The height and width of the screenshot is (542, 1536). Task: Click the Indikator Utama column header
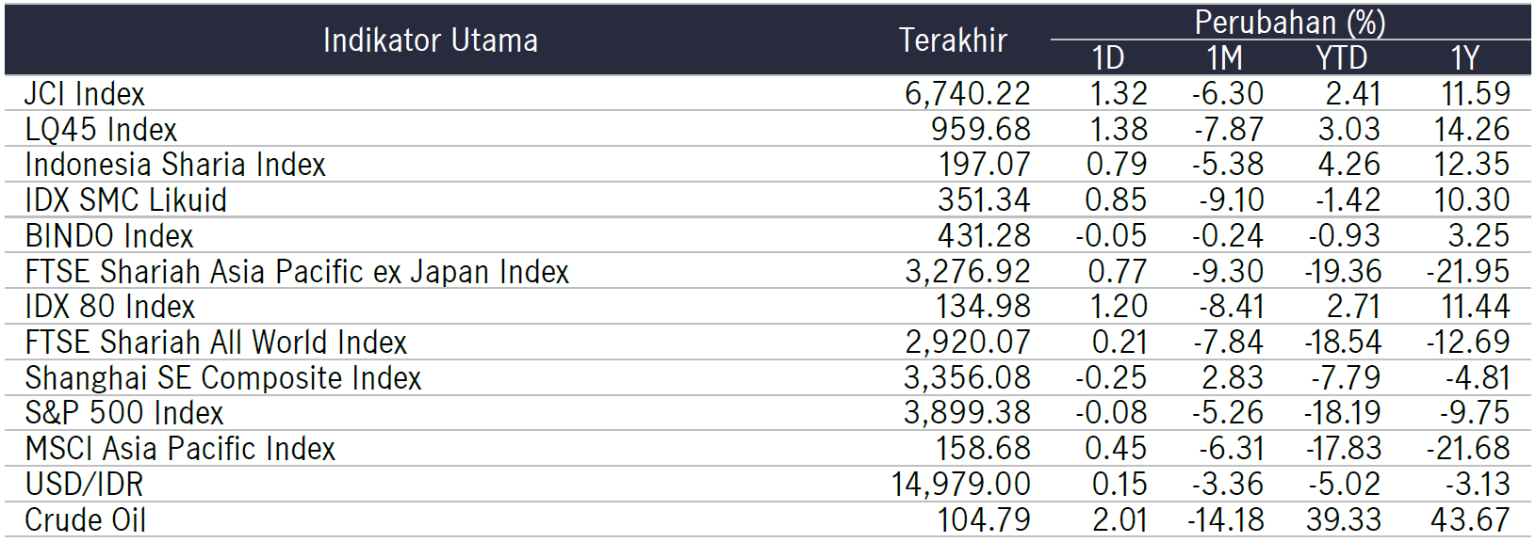[431, 40]
